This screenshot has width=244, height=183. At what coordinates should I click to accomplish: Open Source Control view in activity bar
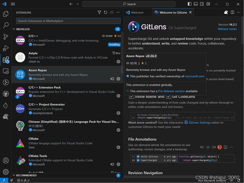pos(6,37)
